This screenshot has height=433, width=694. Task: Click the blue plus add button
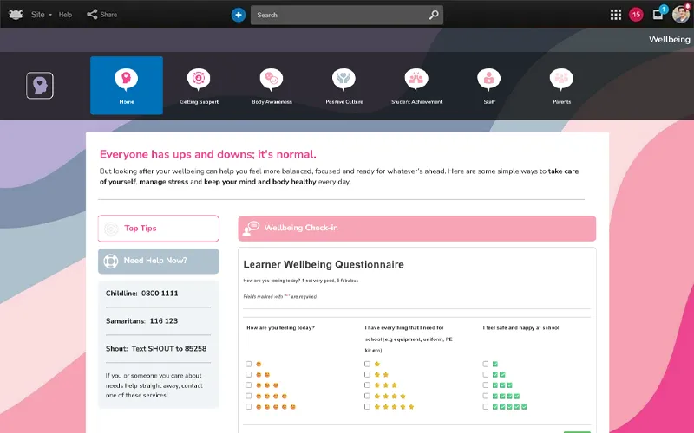click(238, 15)
